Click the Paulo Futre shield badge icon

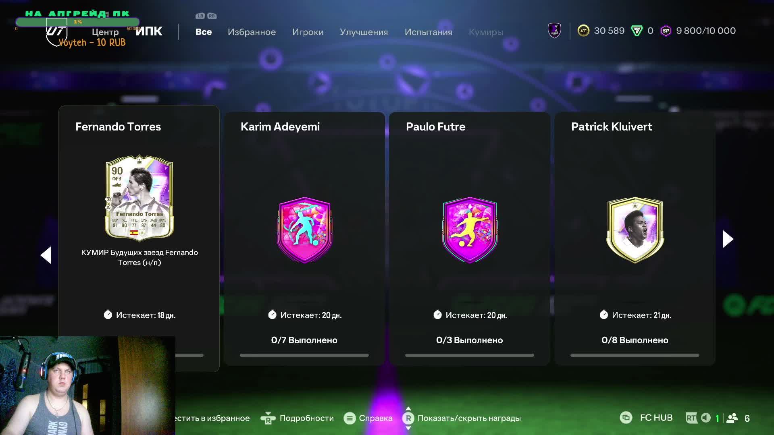[x=470, y=230]
